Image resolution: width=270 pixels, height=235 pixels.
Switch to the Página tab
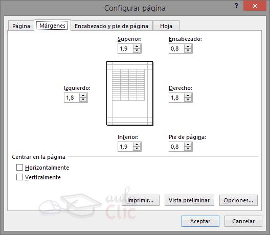(x=21, y=26)
